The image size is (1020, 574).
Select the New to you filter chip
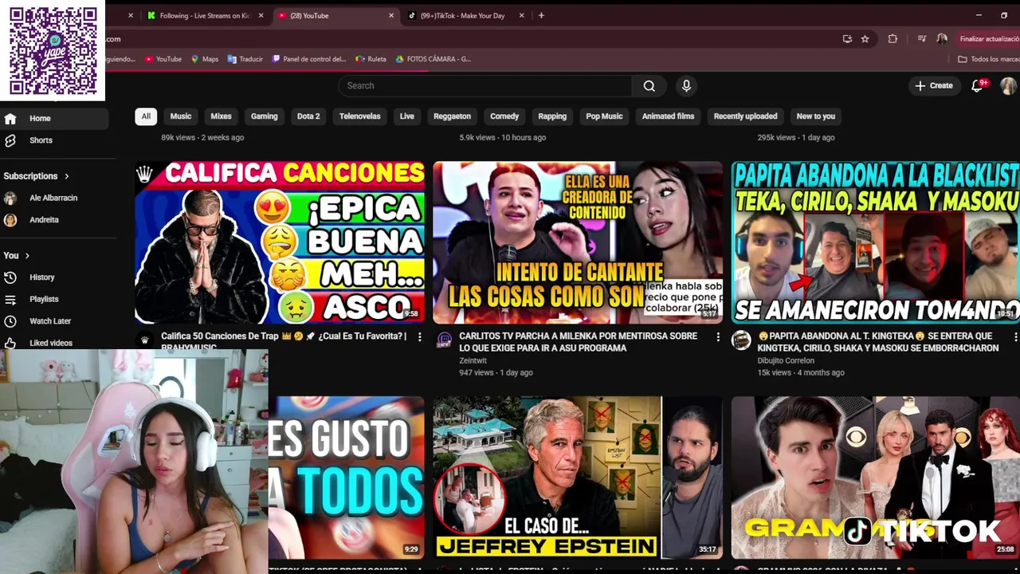[x=816, y=116]
